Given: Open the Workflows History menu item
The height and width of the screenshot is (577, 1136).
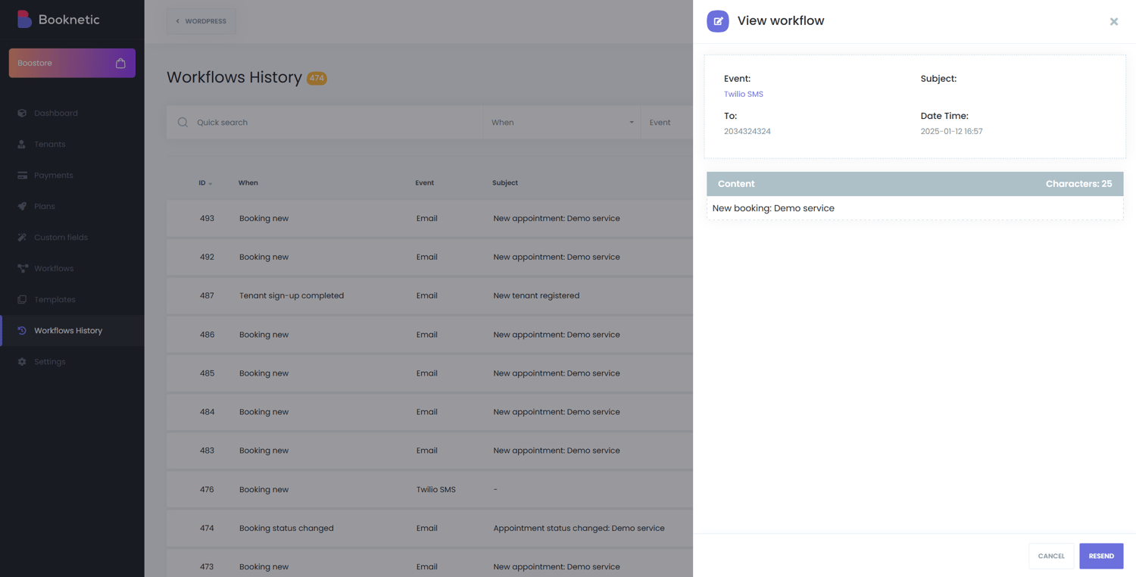Looking at the screenshot, I should [x=68, y=330].
